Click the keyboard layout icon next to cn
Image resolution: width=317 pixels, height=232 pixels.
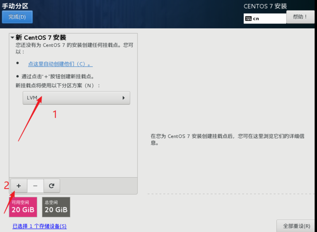(248, 19)
